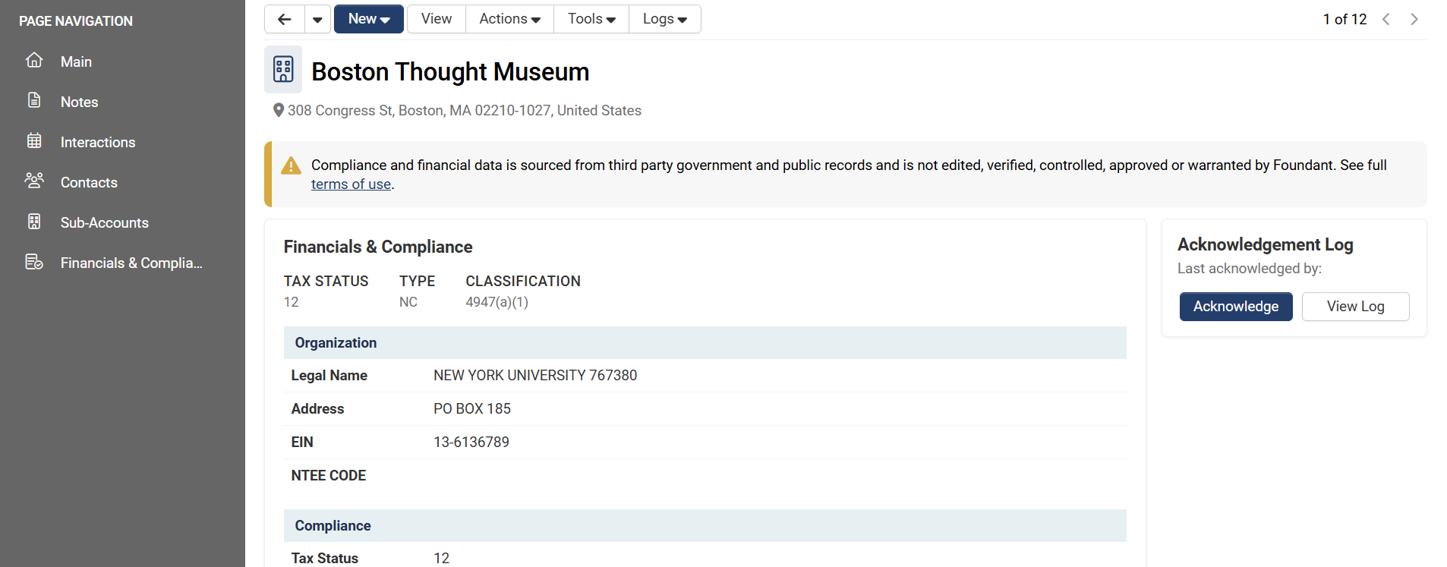Click the Acknowledge button

(x=1236, y=307)
